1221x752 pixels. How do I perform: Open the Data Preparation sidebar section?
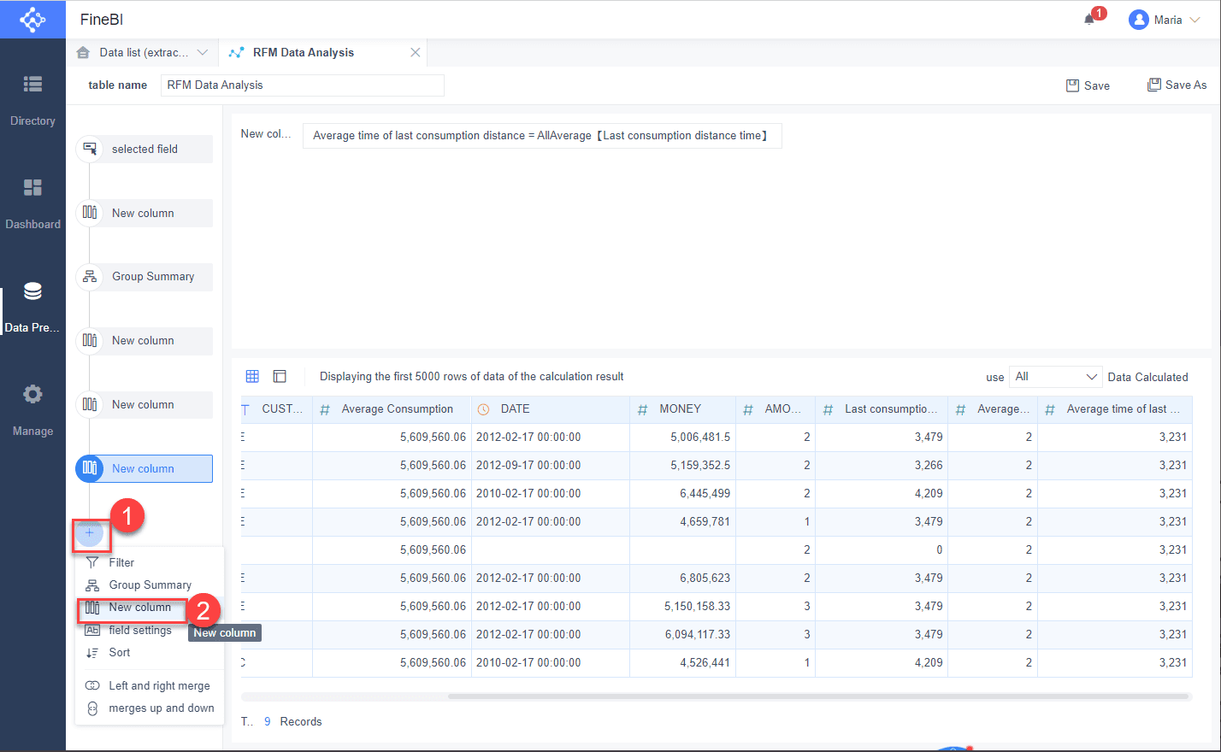(32, 307)
